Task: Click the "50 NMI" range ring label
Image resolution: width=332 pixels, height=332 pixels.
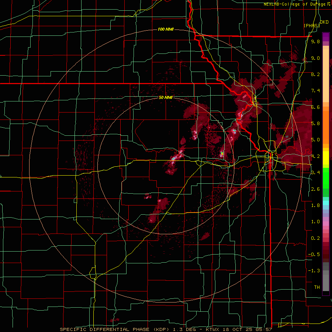Action: (x=166, y=98)
